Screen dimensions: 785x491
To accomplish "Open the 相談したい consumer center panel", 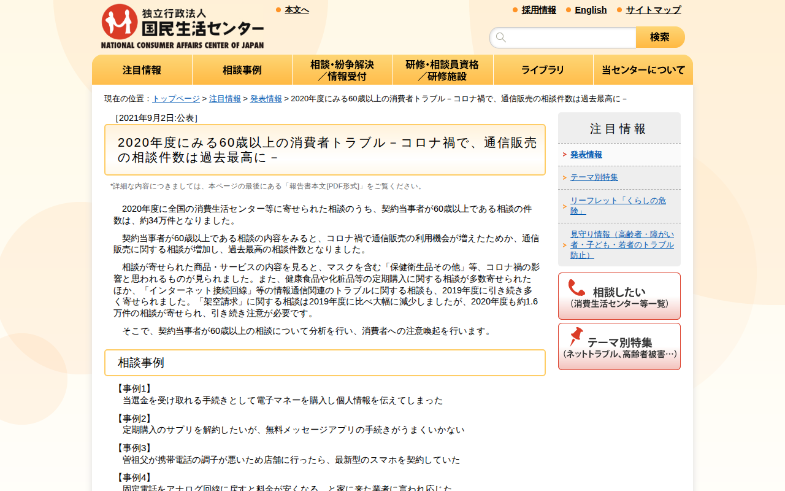I will pos(619,296).
